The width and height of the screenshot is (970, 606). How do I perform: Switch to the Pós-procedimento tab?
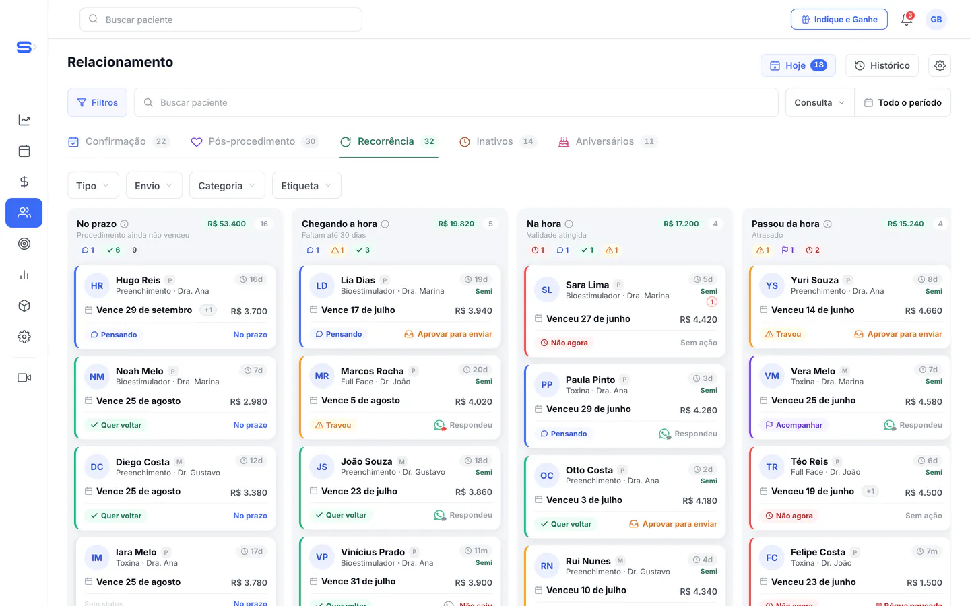coord(255,141)
